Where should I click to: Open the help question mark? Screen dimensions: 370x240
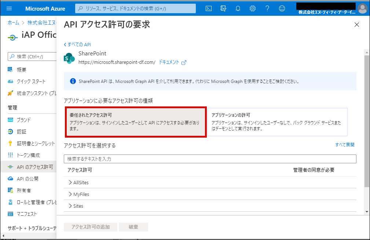(267, 8)
